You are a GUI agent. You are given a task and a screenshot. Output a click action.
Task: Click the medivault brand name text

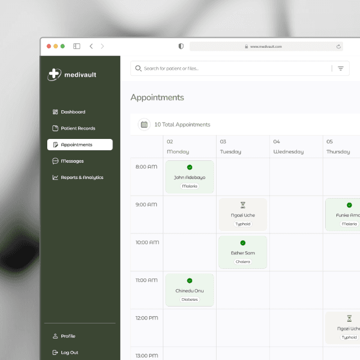click(x=80, y=75)
